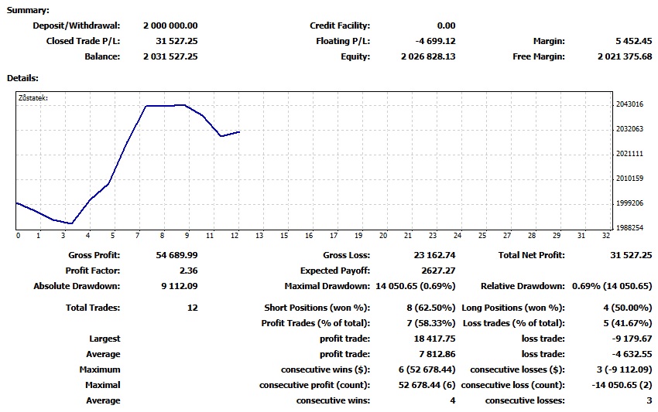Image resolution: width=658 pixels, height=412 pixels.
Task: Select the Gross Profit value 54 689.99
Action: click(x=176, y=255)
